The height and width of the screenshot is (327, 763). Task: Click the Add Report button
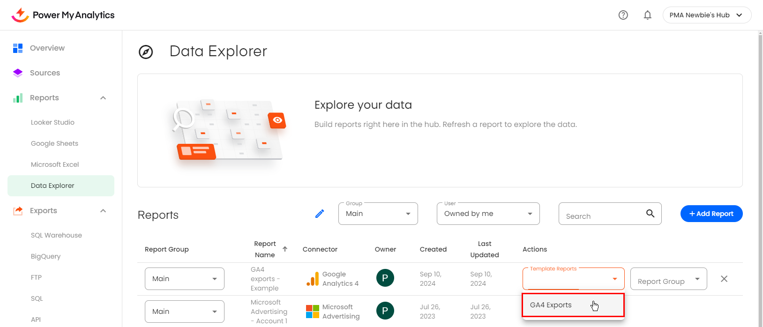pos(711,214)
